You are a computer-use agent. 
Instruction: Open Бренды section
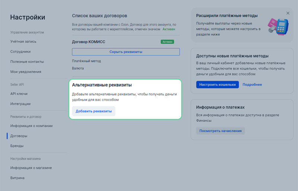point(17,146)
